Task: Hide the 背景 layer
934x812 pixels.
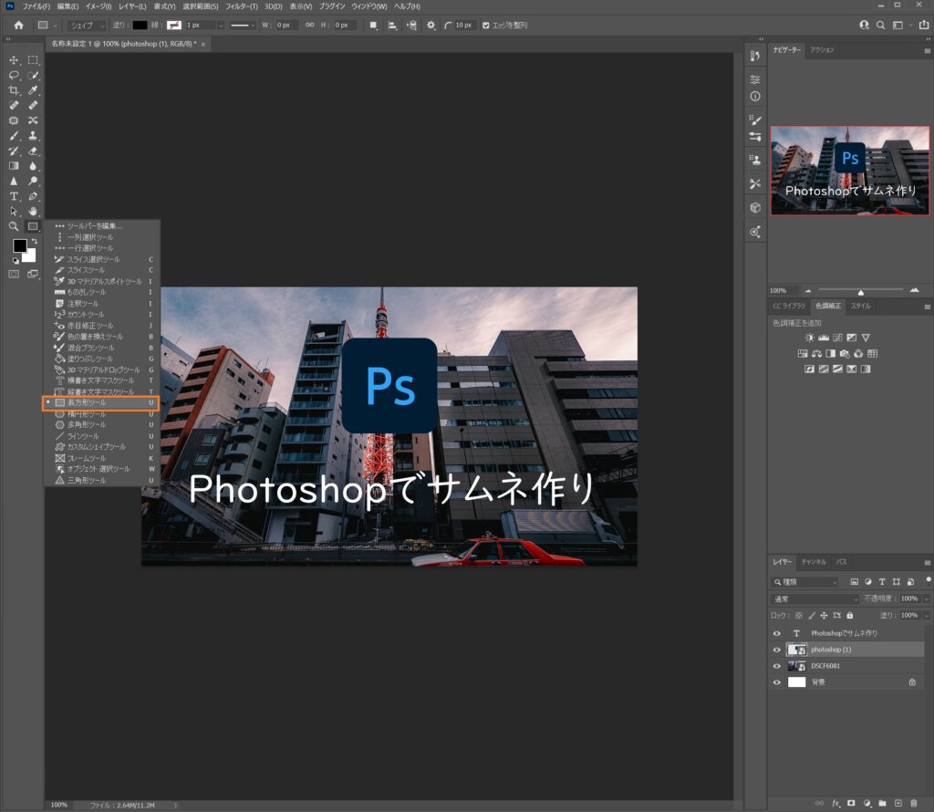Action: point(777,682)
